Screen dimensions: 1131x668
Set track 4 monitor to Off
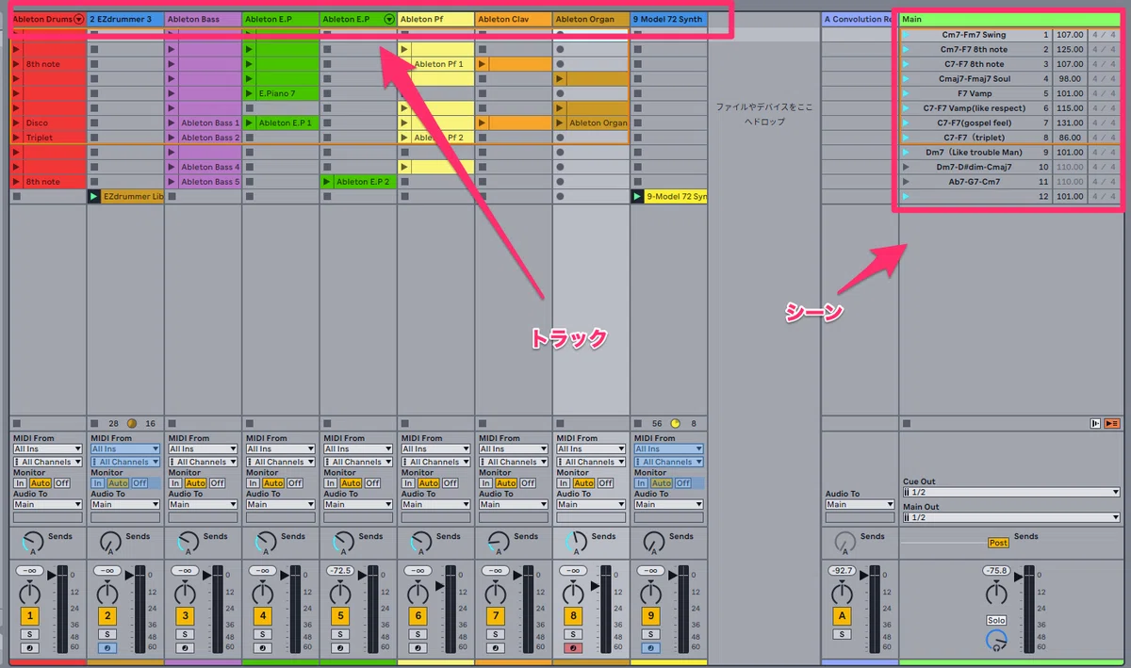(294, 483)
